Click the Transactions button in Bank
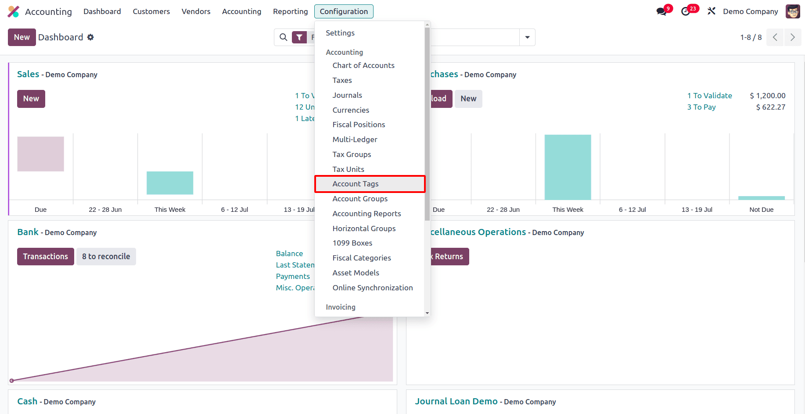The height and width of the screenshot is (414, 805). pyautogui.click(x=46, y=257)
